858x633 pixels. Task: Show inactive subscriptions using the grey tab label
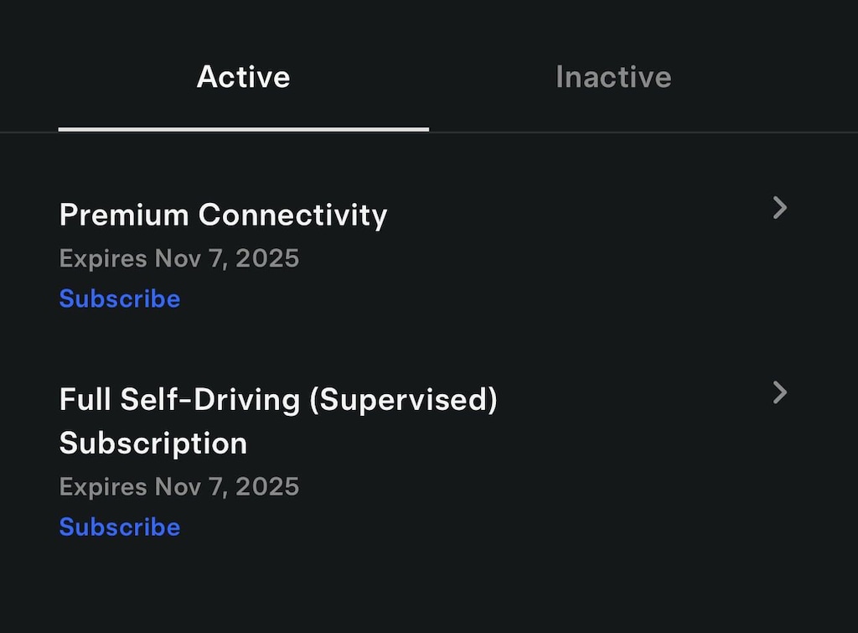pos(613,76)
